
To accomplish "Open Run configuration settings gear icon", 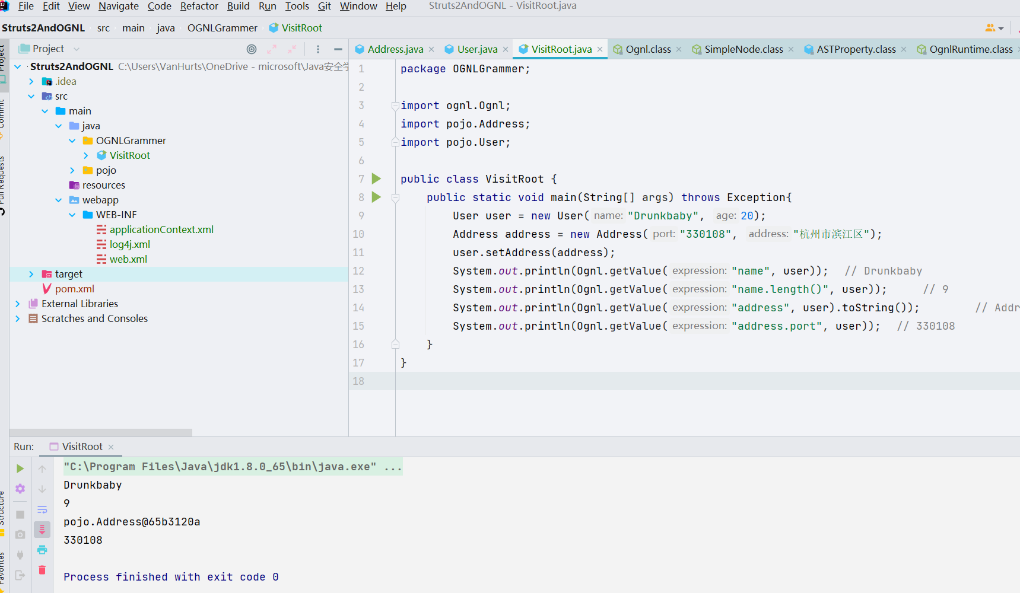I will 20,489.
